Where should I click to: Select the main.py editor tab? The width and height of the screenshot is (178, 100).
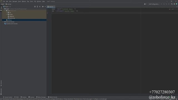click(x=51, y=7)
